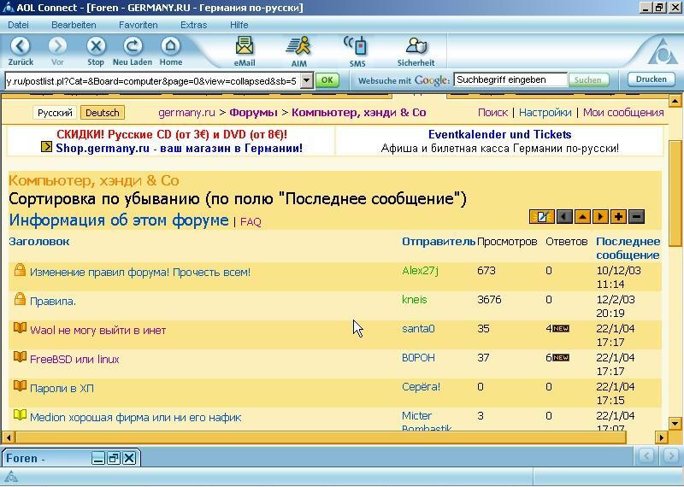The width and height of the screenshot is (684, 487).
Task: Click the Vor forward arrow icon
Action: tap(57, 46)
